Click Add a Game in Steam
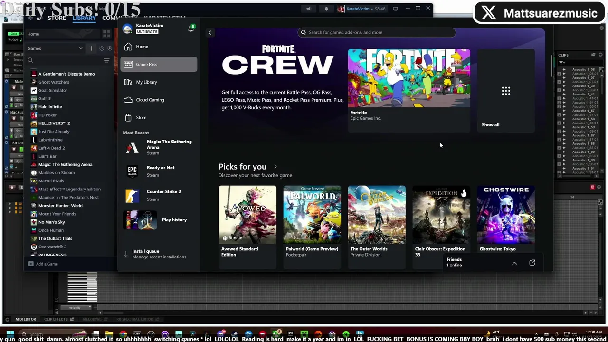The height and width of the screenshot is (342, 608). coord(43,264)
